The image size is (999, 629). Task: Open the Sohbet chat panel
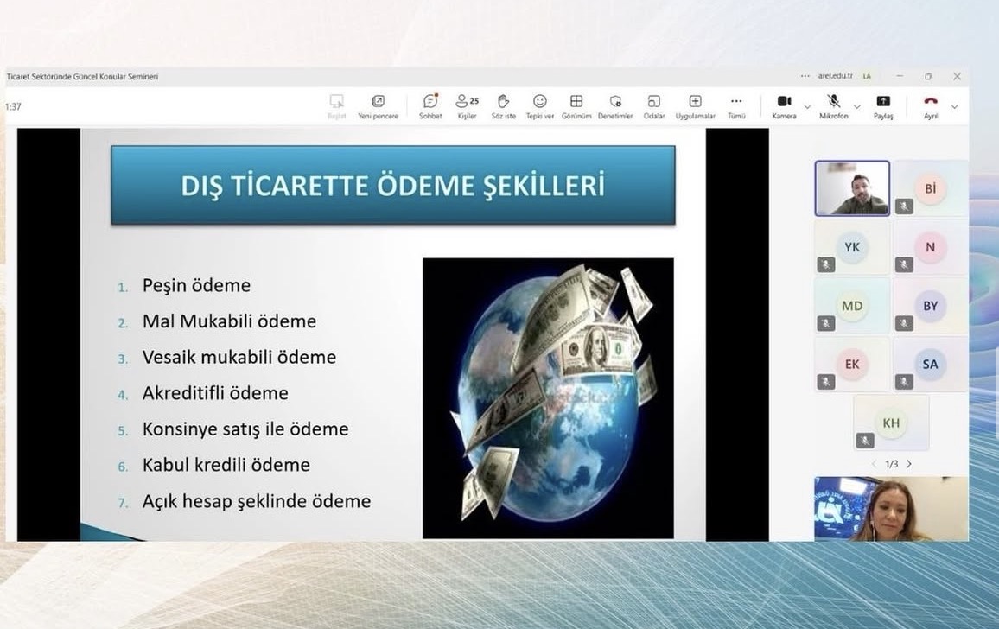pos(430,105)
